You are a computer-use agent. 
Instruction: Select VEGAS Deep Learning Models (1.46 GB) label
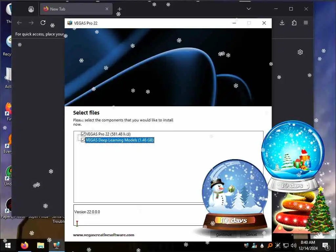(x=120, y=140)
